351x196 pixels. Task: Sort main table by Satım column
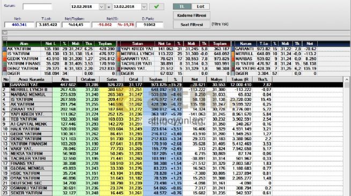pyautogui.click(x=112, y=79)
